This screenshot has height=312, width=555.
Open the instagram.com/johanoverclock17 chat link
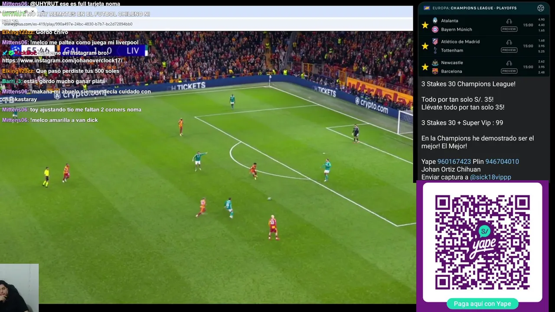(62, 61)
